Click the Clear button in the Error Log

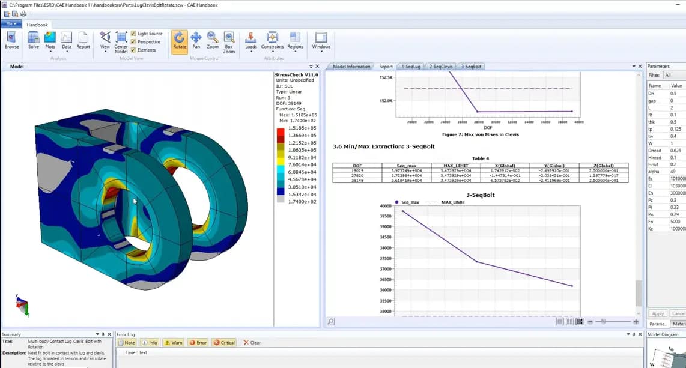pyautogui.click(x=252, y=343)
